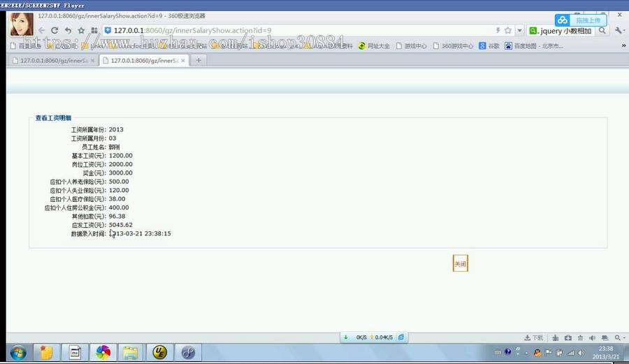The width and height of the screenshot is (629, 364).
Task: Open the apps grid icon in toolbar
Action: 94,31
